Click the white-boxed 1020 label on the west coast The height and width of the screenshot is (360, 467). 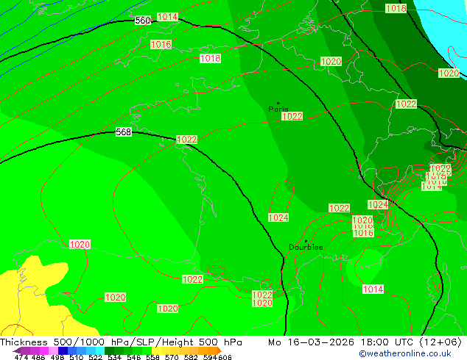pos(80,245)
